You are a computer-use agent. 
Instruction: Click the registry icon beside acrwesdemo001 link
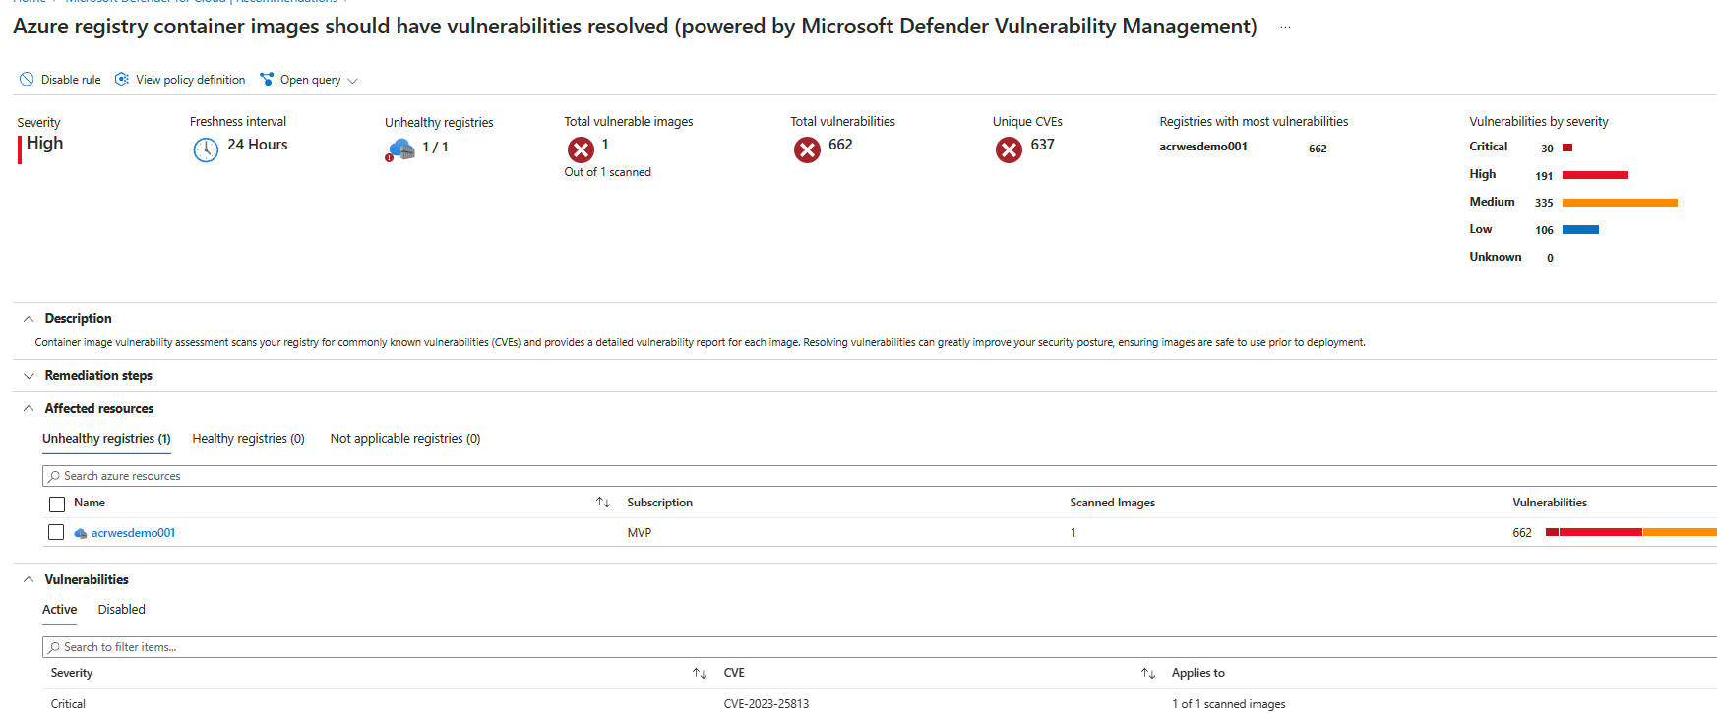coord(81,533)
